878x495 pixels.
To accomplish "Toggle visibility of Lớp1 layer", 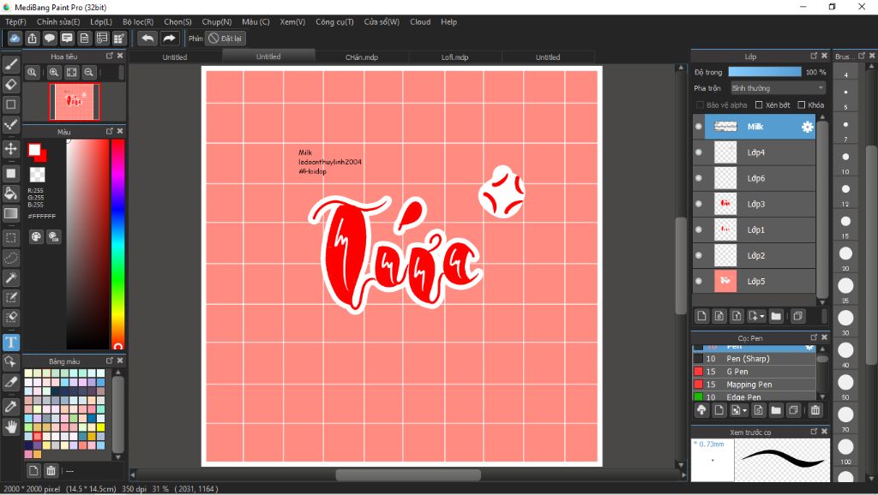I will pos(698,230).
